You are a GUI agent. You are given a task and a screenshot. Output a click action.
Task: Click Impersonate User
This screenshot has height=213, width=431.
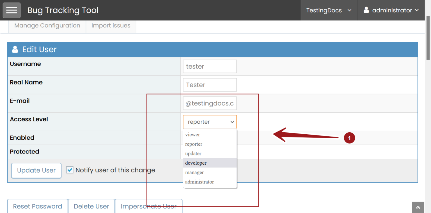pos(148,206)
